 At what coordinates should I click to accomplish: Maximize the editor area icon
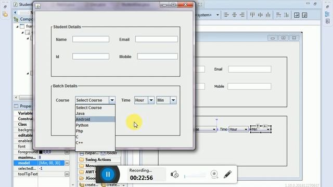click(x=315, y=4)
